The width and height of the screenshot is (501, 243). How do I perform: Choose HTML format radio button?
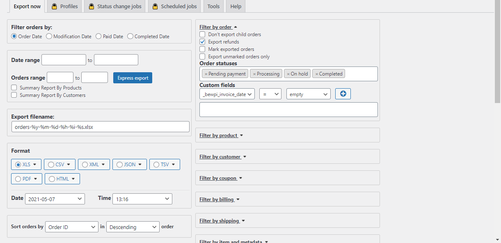pos(52,179)
